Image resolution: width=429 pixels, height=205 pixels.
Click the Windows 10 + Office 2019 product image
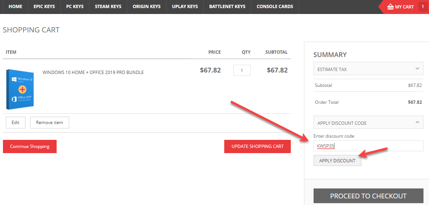click(20, 89)
